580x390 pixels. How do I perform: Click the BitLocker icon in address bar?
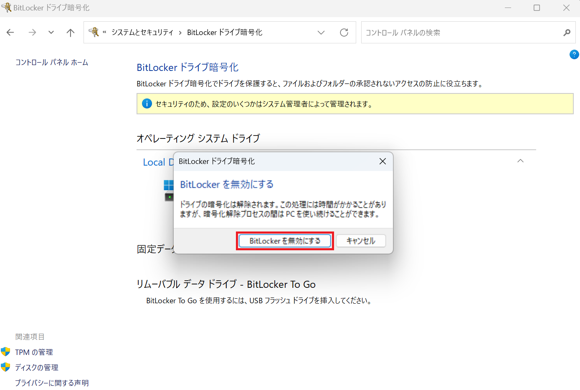pos(94,32)
